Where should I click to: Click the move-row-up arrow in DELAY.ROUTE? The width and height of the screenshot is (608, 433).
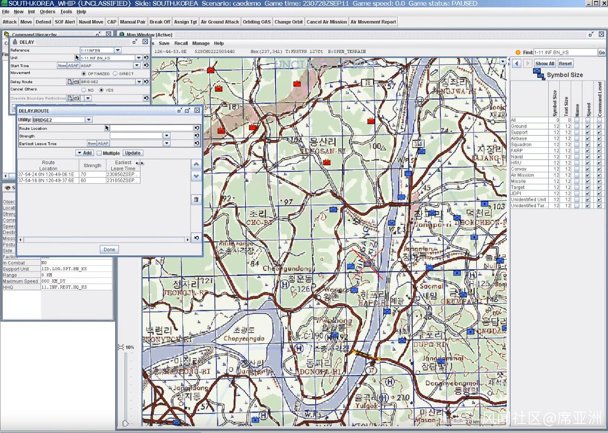pyautogui.click(x=196, y=165)
